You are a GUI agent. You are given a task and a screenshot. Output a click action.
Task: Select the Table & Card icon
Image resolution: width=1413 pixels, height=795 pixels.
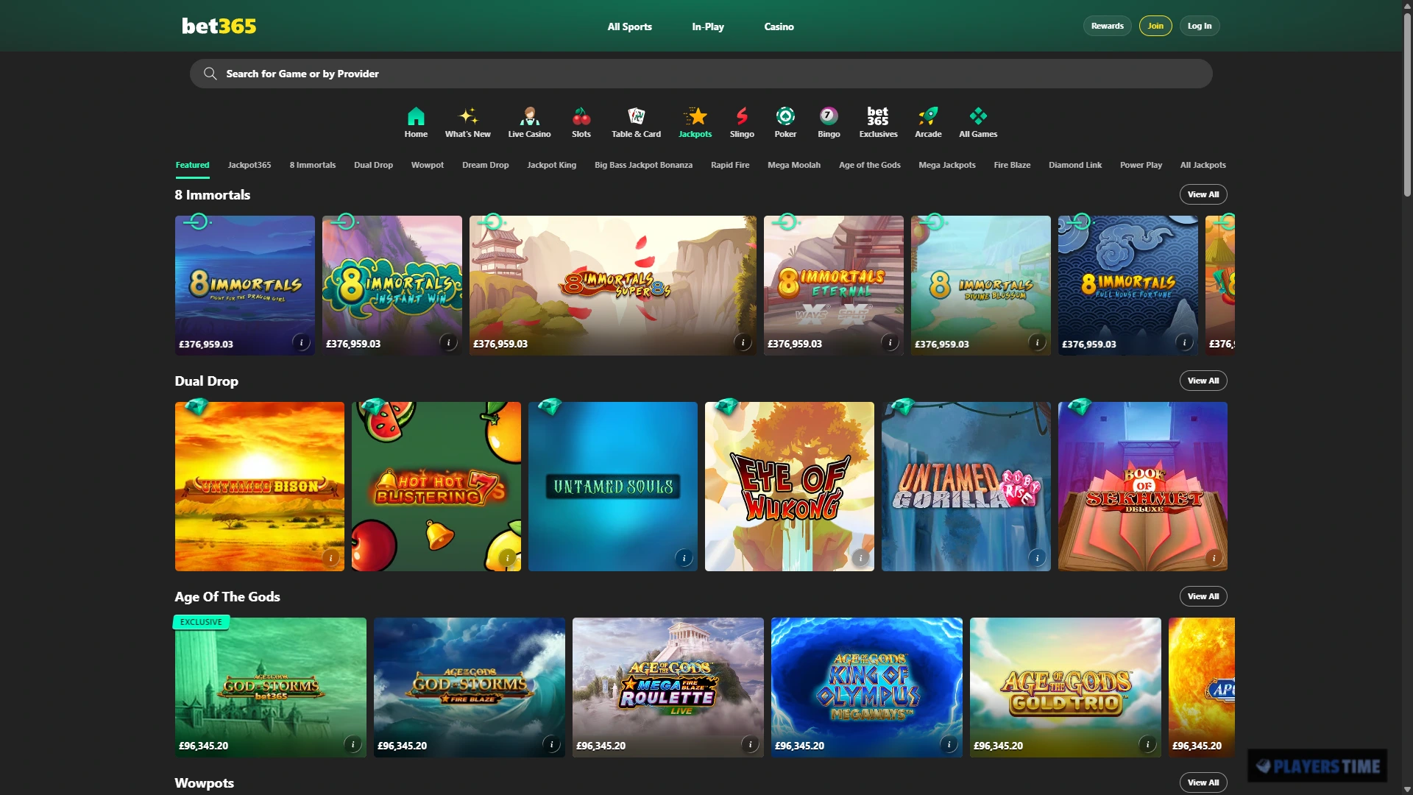point(636,116)
